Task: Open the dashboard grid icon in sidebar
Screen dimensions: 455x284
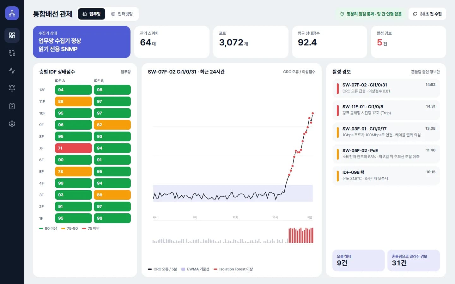Action: [12, 35]
